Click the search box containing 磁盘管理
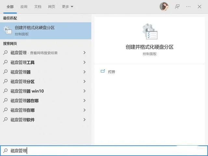This screenshot has height=156, width=208. 104,150
